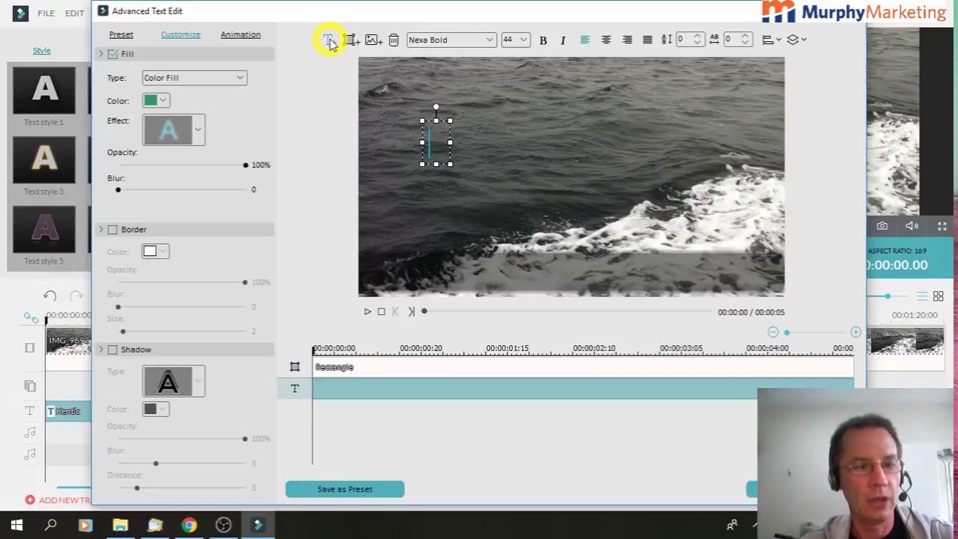Open the object alignment dropdown
The height and width of the screenshot is (539, 958).
772,40
